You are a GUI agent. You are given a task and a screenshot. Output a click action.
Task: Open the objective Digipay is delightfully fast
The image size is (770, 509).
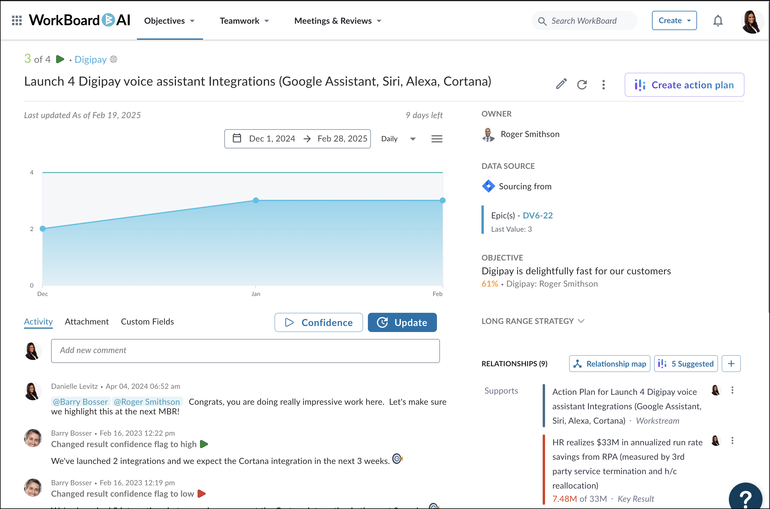coord(576,271)
